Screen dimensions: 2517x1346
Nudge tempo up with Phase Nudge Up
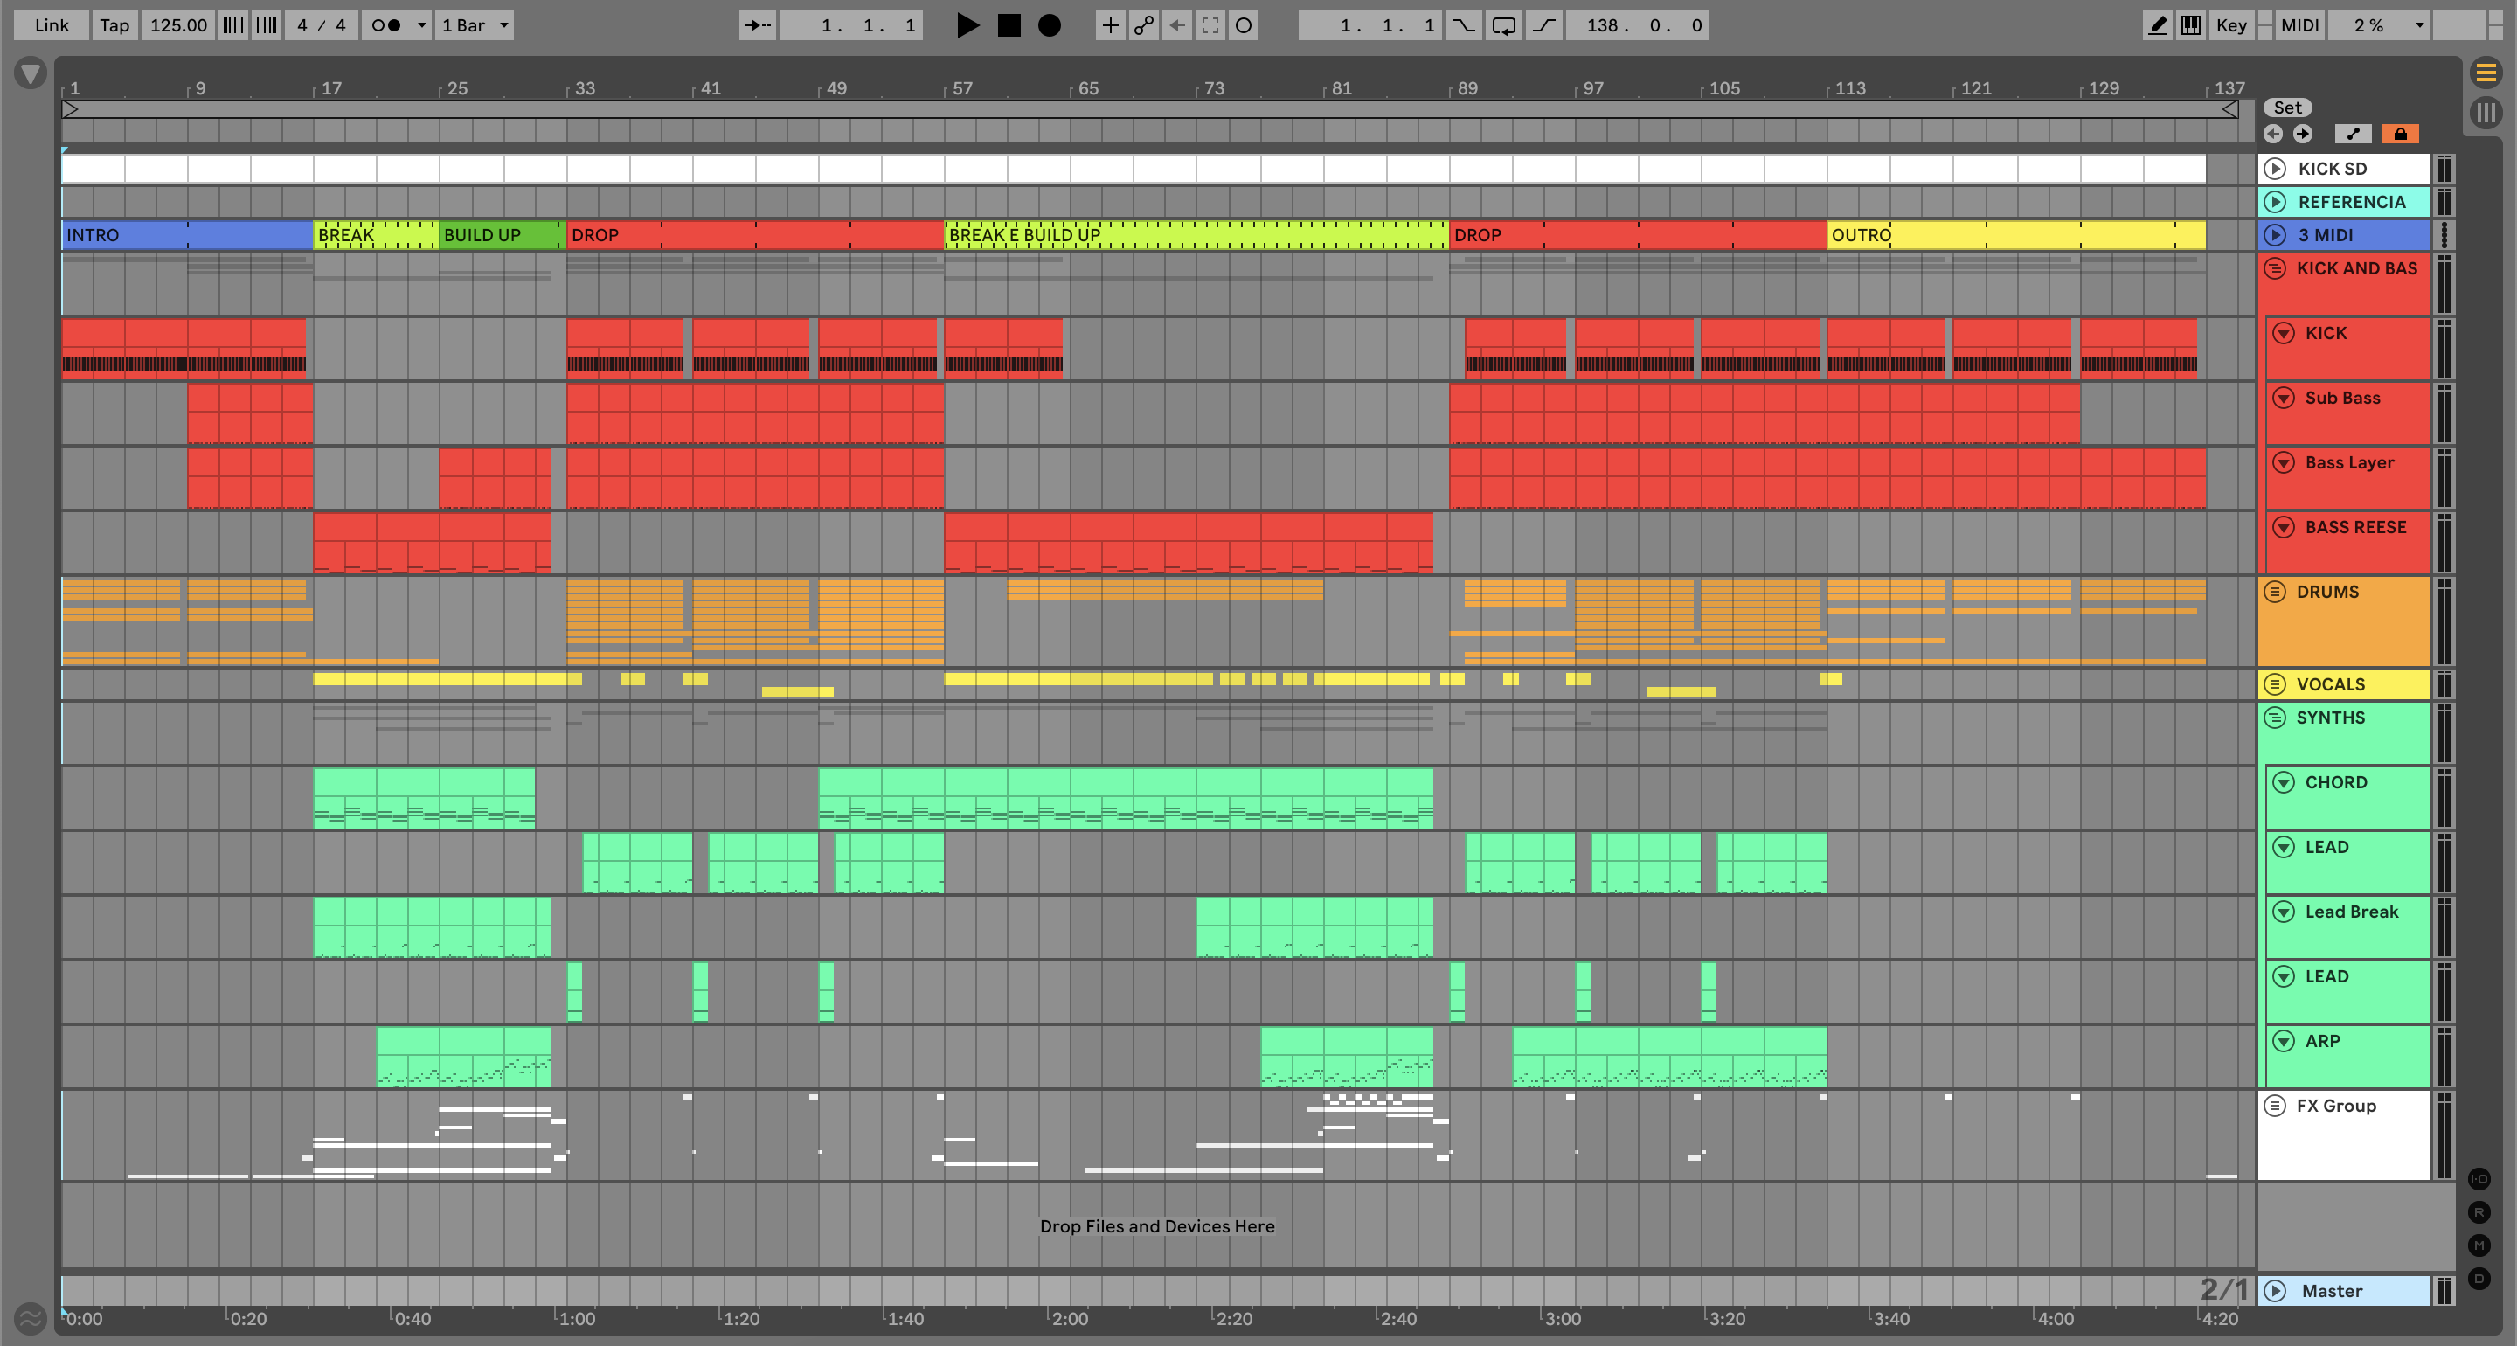coord(267,25)
